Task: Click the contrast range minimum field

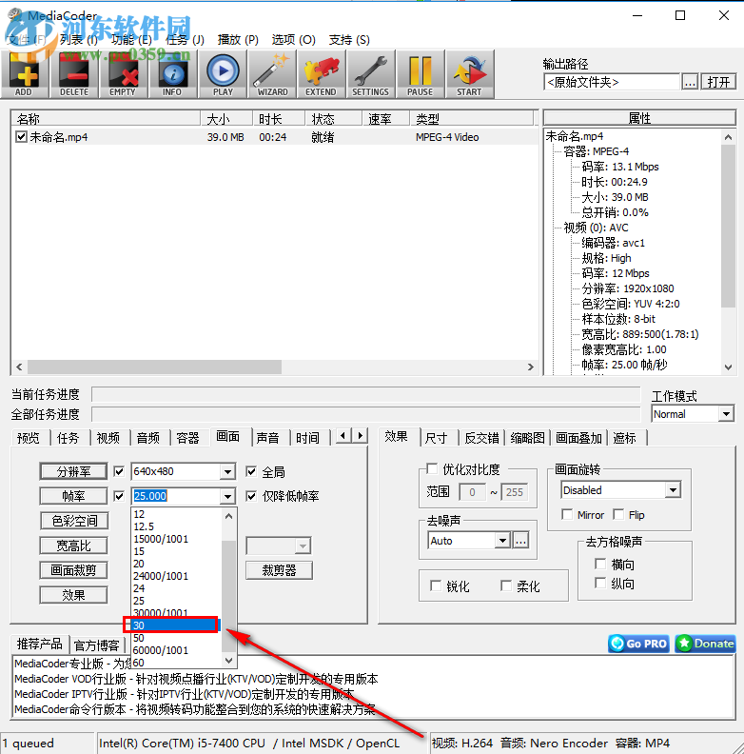Action: pos(472,492)
